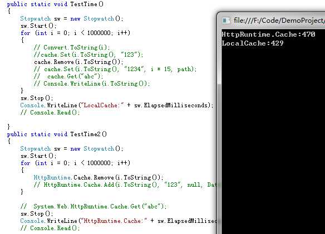
Task: Click the console window's title bar icon
Action: tap(226, 21)
